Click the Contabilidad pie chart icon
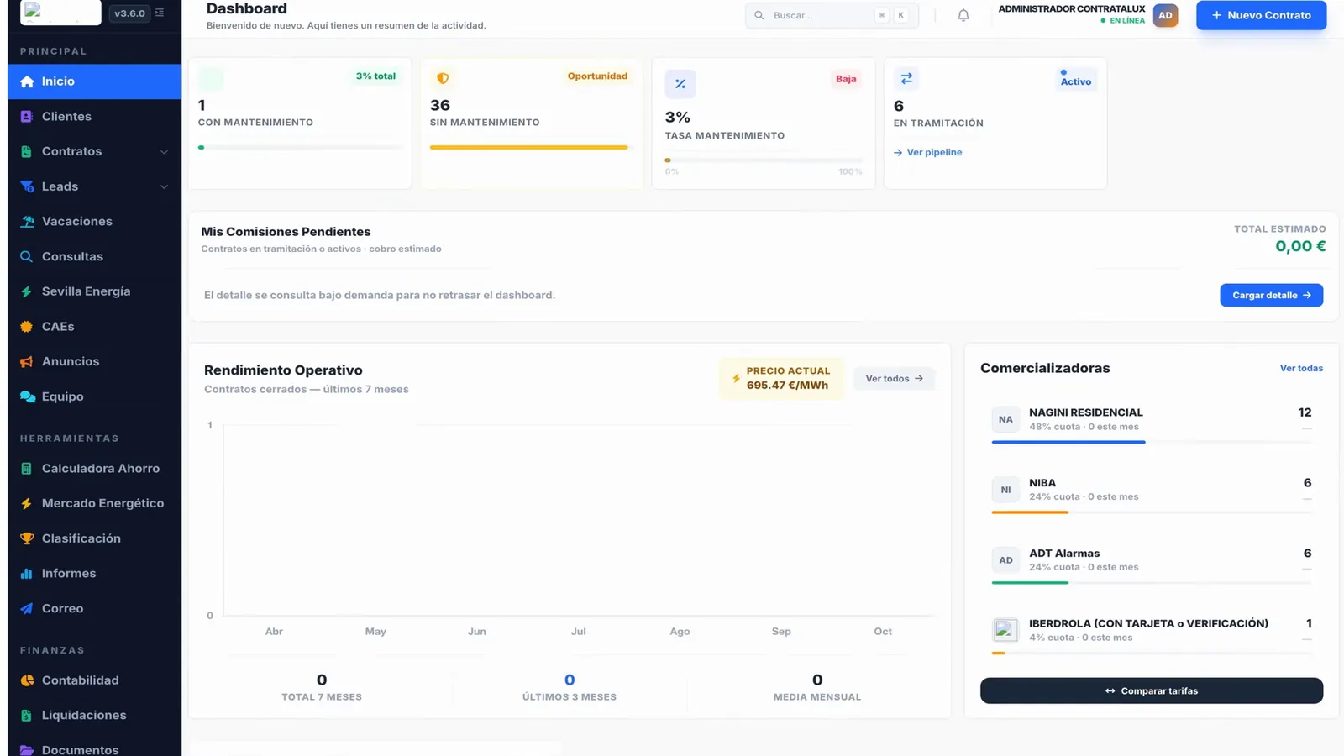The height and width of the screenshot is (756, 1344). tap(27, 680)
